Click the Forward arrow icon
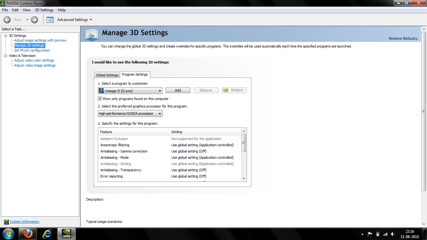Image resolution: width=427 pixels, height=240 pixels. (x=34, y=20)
